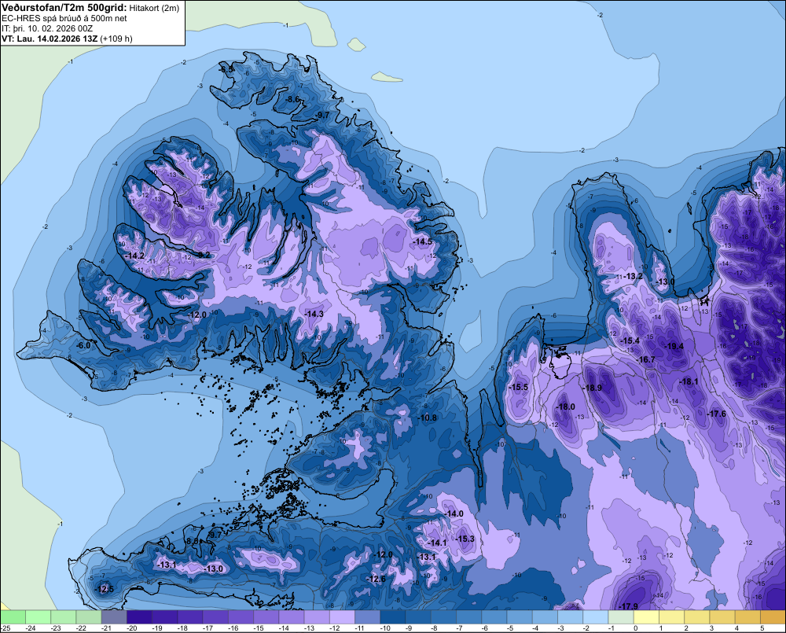786x633 pixels.
Task: Click the legend scale label -8
Action: pos(435,628)
